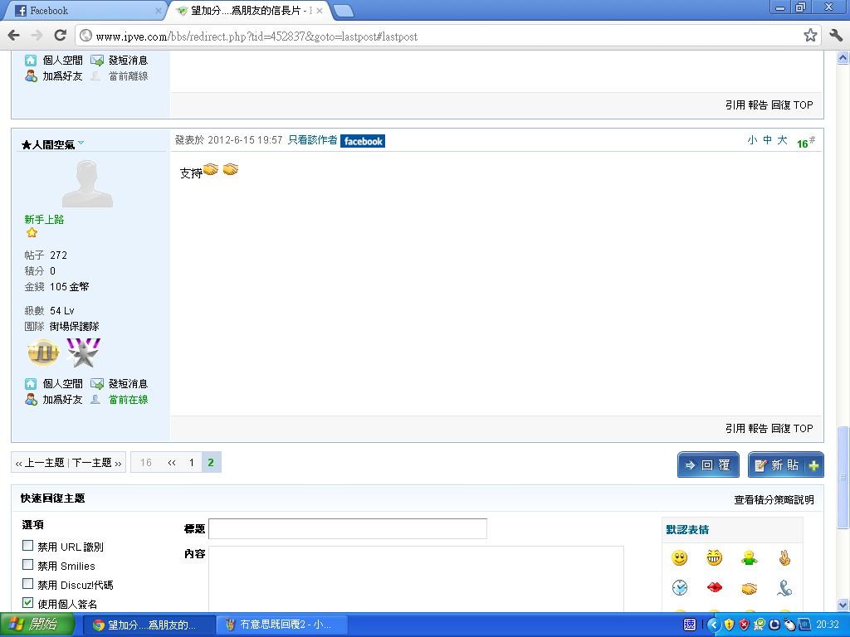Open 查看積分策略說明 link
Viewport: 850px width, 637px height.
[x=774, y=500]
